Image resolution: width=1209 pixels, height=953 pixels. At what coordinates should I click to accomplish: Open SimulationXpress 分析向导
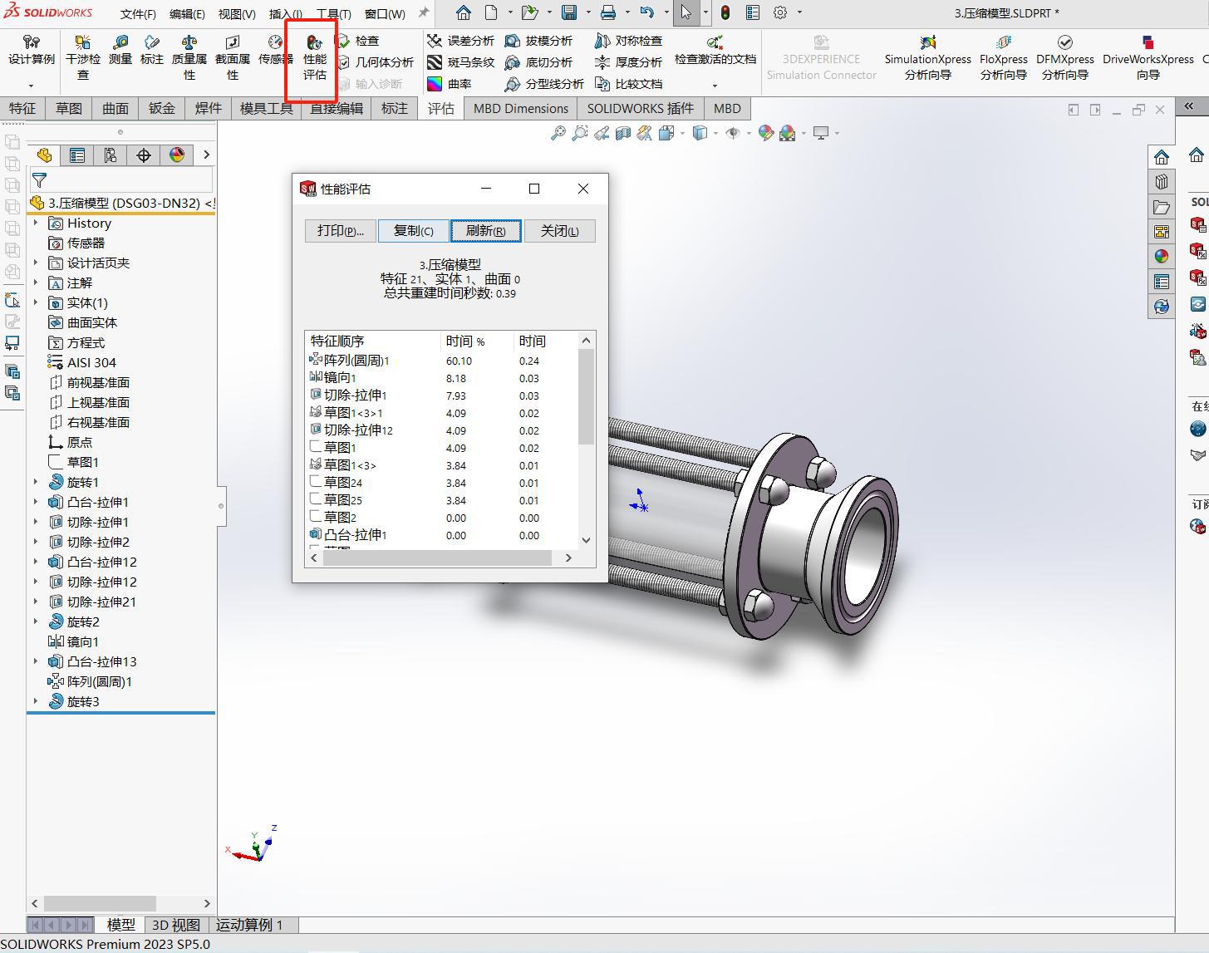927,58
